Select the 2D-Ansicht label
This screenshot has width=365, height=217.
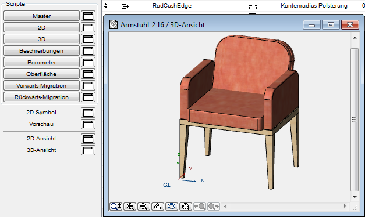point(41,138)
